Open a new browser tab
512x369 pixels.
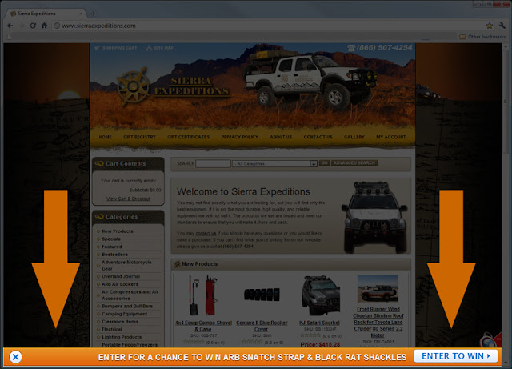tap(93, 14)
